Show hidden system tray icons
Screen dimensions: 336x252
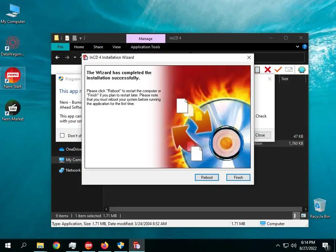click(278, 245)
